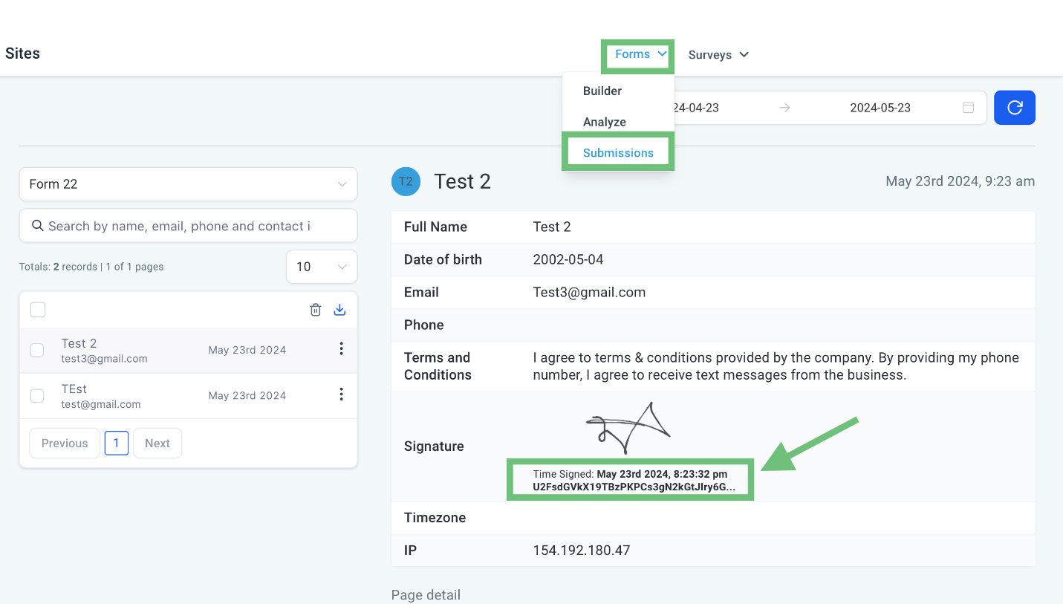Viewport: 1063px width, 604px height.
Task: Click the IP value 154.192.180.47
Action: (x=582, y=551)
